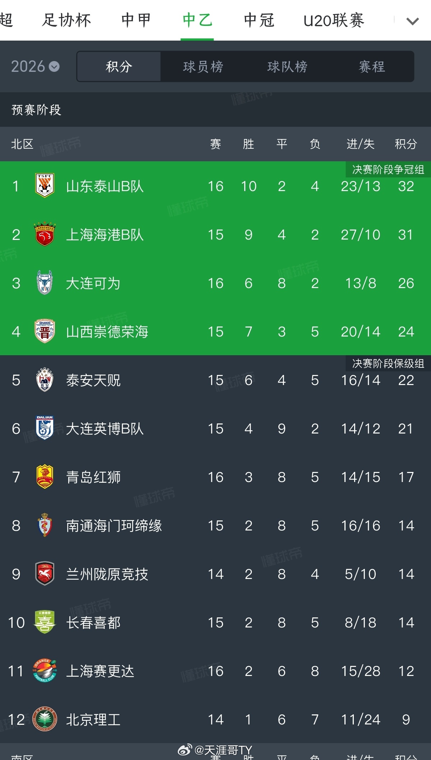Viewport: 431px width, 760px height.
Task: Switch to the U20联赛 tab
Action: point(334,20)
